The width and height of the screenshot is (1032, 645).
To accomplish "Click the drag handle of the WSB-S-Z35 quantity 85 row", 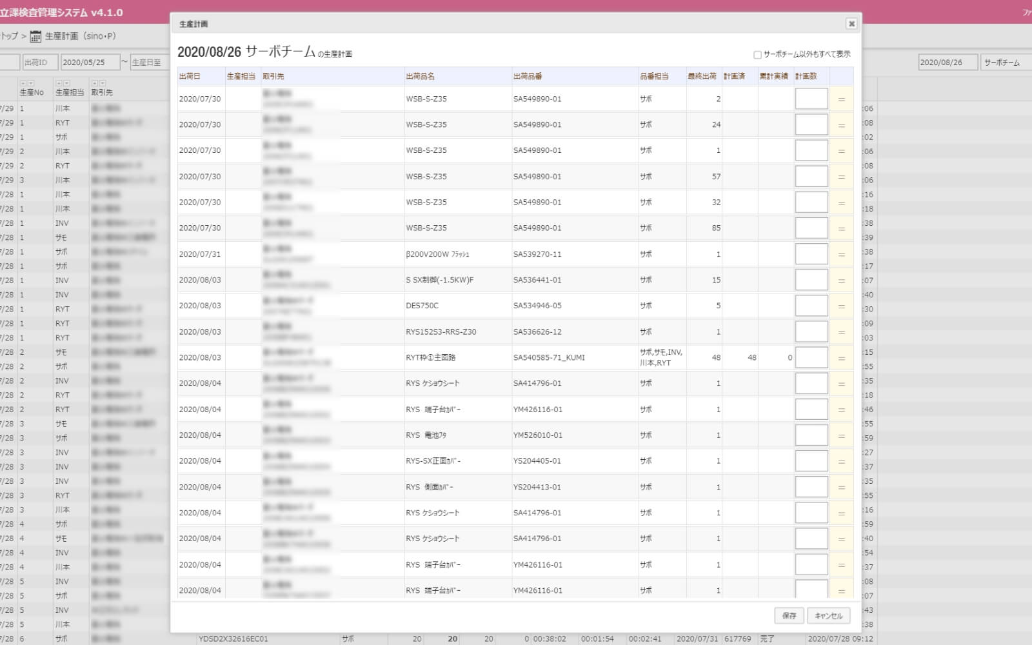I will pyautogui.click(x=841, y=228).
